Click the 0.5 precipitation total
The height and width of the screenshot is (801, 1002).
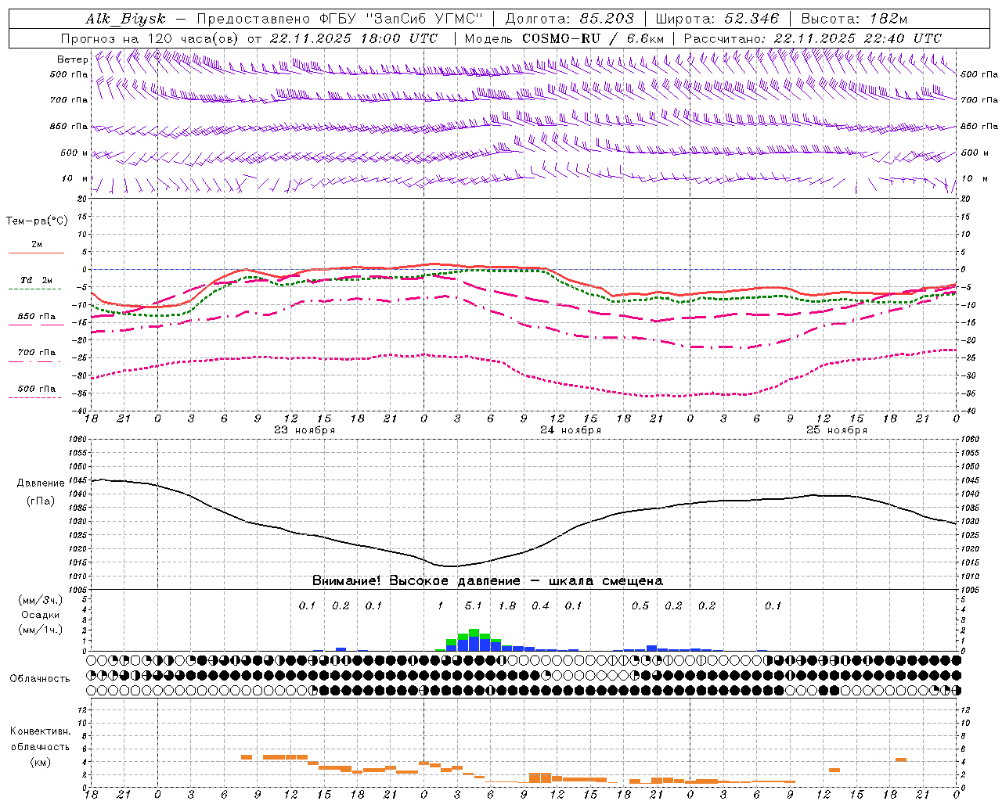[640, 605]
